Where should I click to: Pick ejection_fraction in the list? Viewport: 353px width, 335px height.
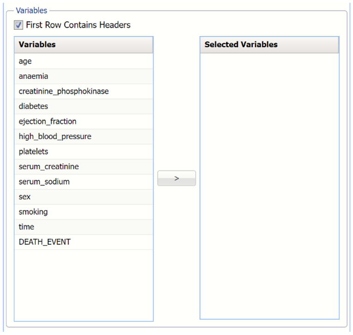47,121
